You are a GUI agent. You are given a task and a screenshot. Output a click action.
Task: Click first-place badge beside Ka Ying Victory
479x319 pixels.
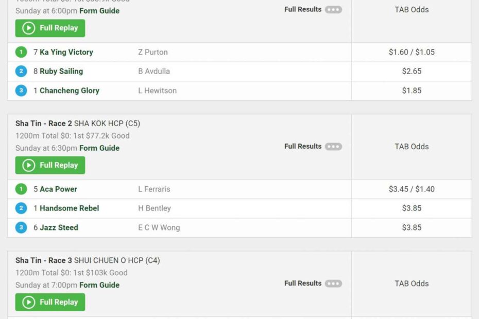[x=21, y=52]
